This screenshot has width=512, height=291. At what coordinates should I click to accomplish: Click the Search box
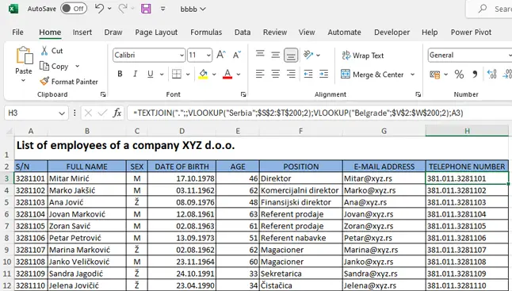490,9
